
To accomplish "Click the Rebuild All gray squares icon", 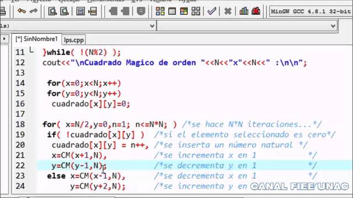I will (196, 11).
